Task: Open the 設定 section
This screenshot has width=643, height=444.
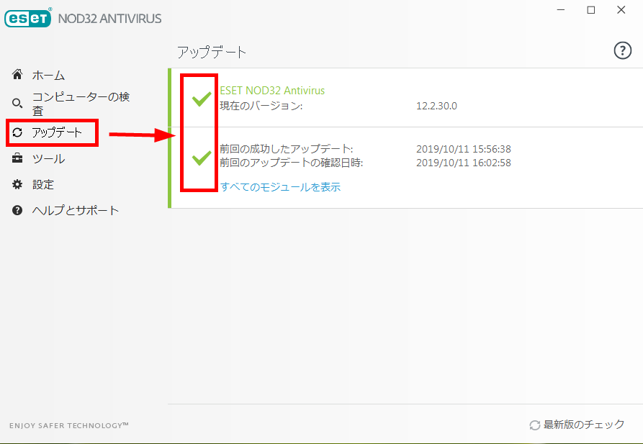Action: (x=43, y=184)
